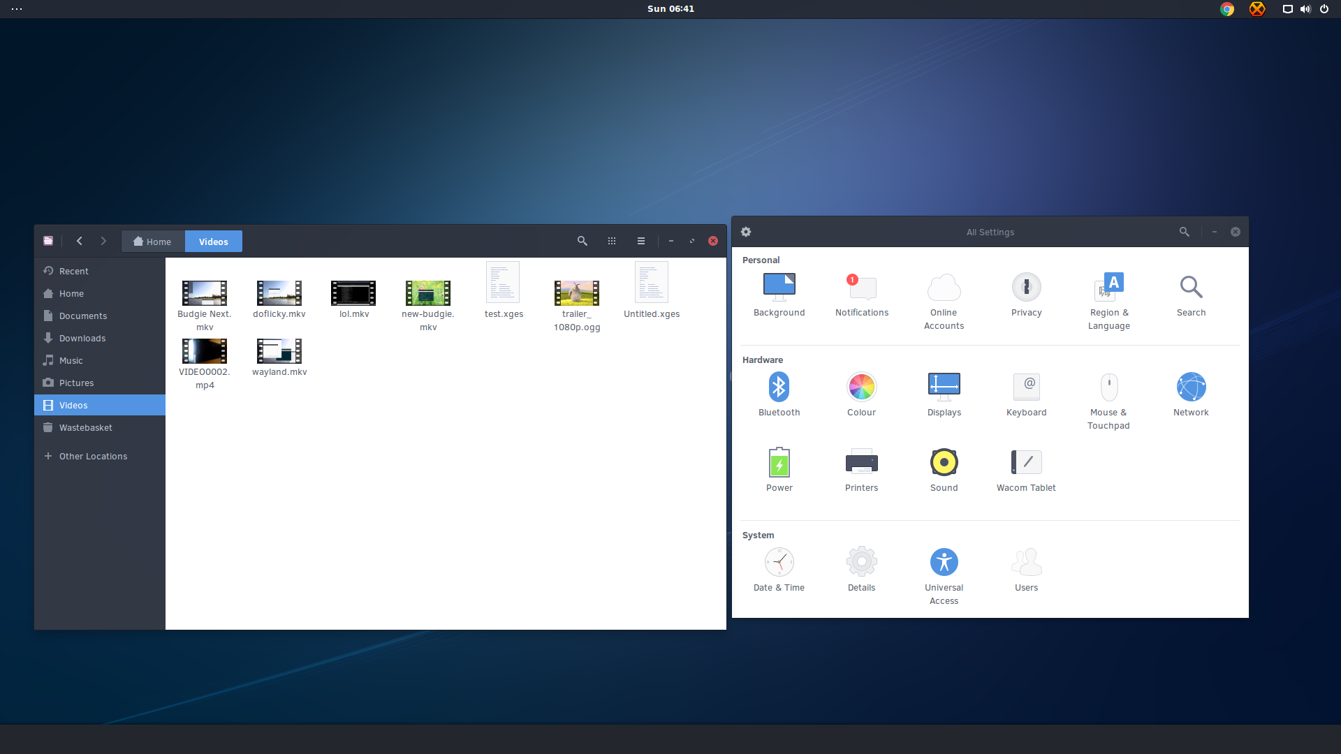Image resolution: width=1341 pixels, height=754 pixels.
Task: Open the Background settings panel
Action: (x=779, y=295)
